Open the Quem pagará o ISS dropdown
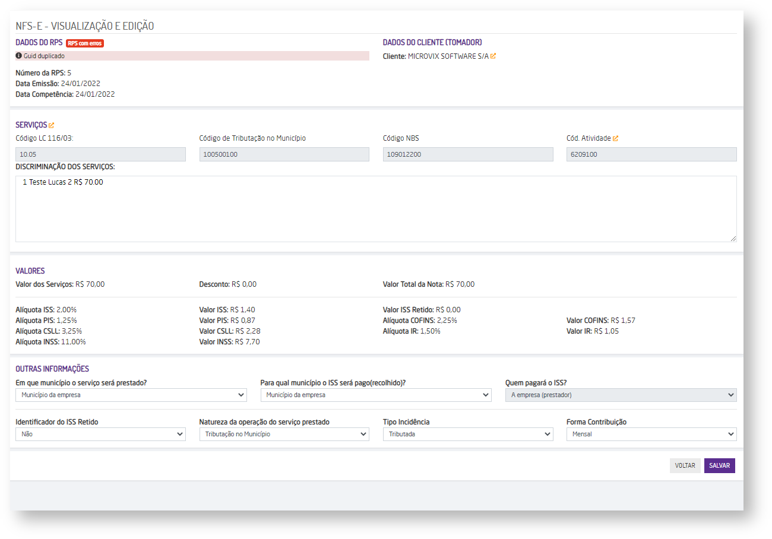The image size is (772, 539). (x=621, y=395)
